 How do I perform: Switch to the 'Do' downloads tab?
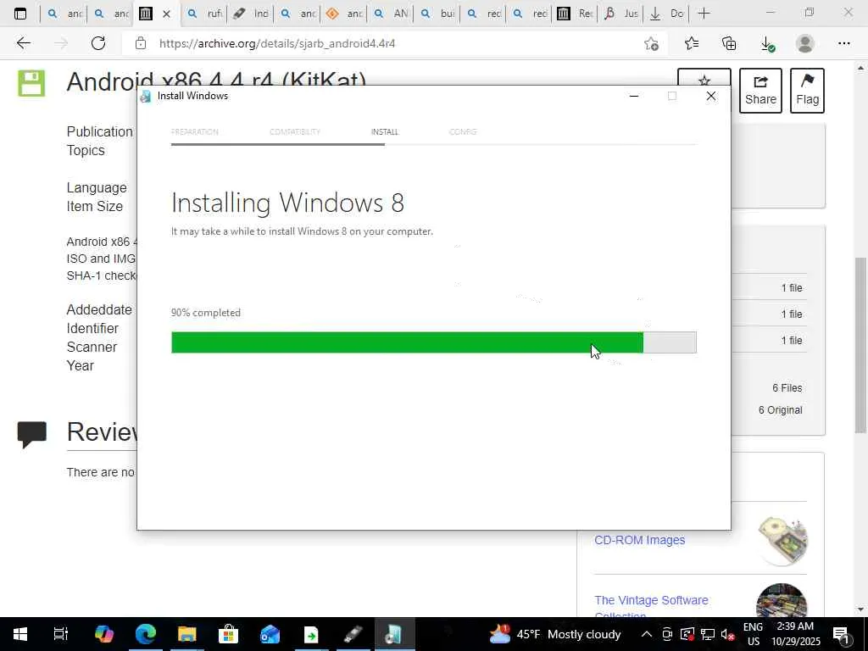(x=666, y=14)
